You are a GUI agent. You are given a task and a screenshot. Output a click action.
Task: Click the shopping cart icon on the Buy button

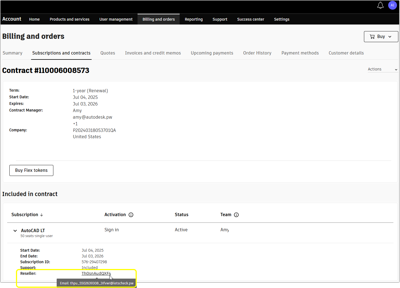373,36
